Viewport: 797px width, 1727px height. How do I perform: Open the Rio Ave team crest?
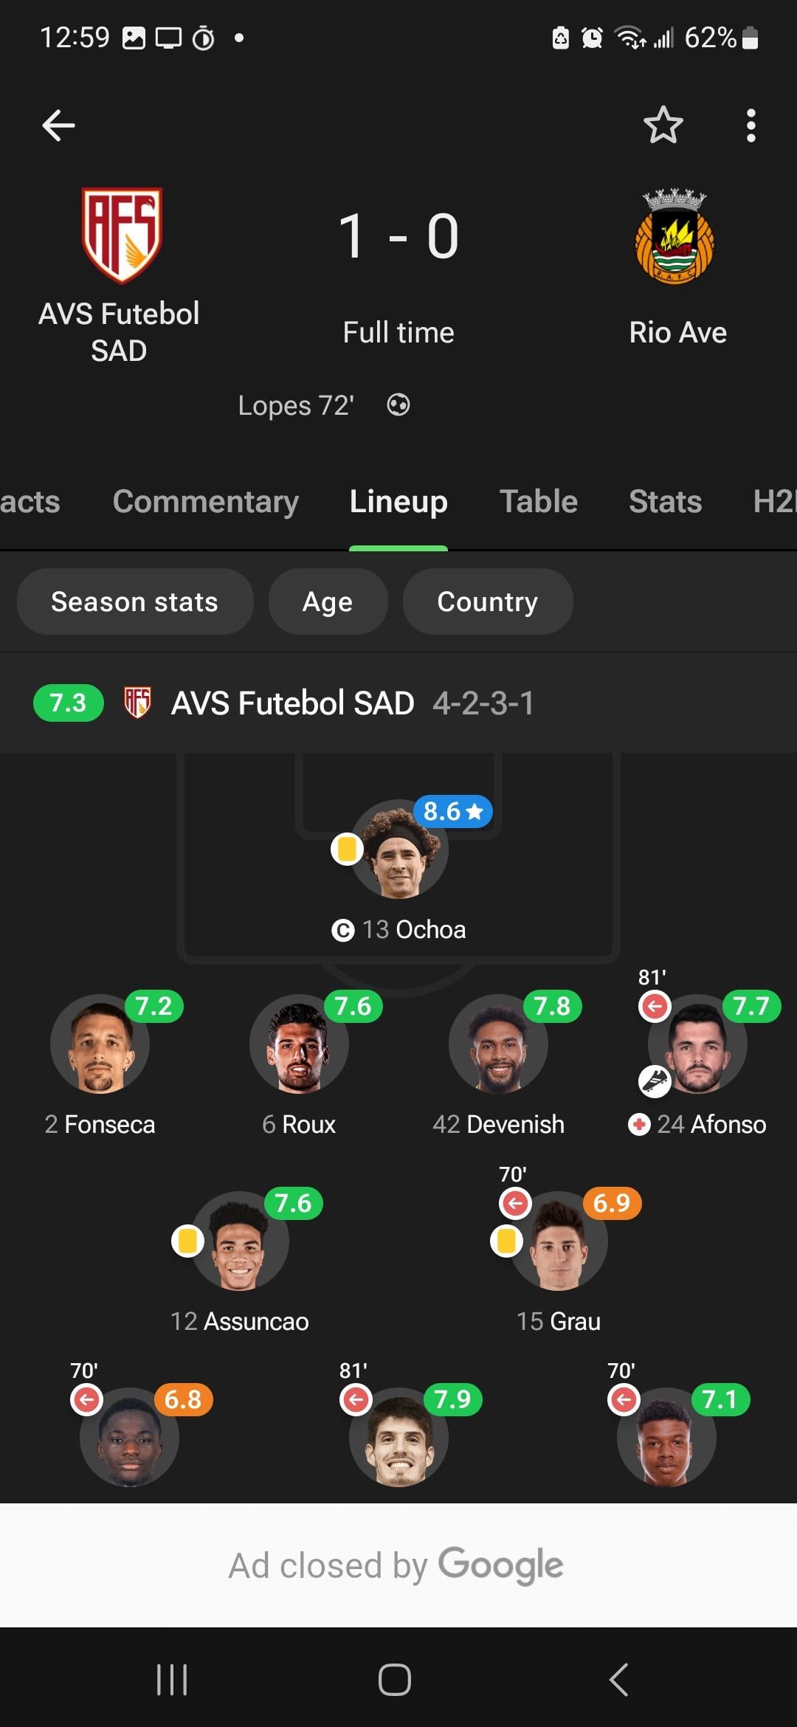pyautogui.click(x=674, y=236)
